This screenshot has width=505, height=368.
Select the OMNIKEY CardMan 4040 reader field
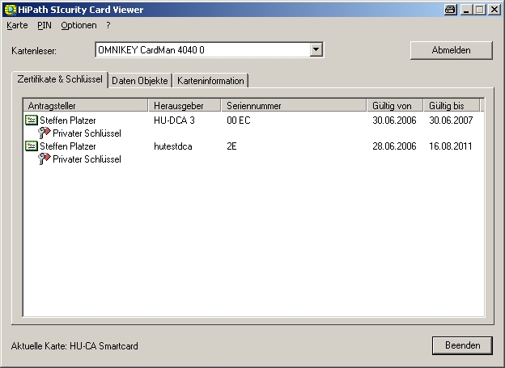[202, 50]
